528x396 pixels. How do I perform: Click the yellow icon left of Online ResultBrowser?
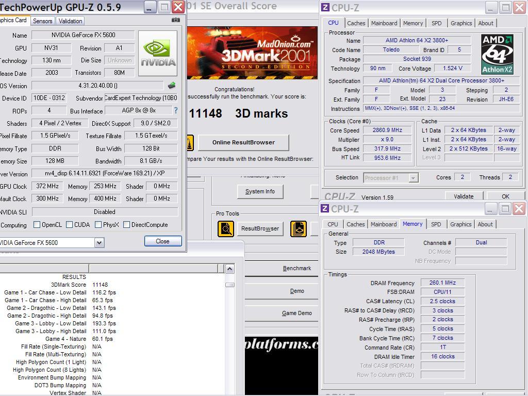tap(190, 143)
